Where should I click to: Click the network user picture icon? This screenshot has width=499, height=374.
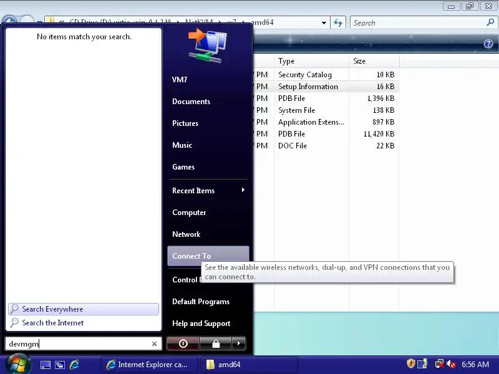(208, 46)
